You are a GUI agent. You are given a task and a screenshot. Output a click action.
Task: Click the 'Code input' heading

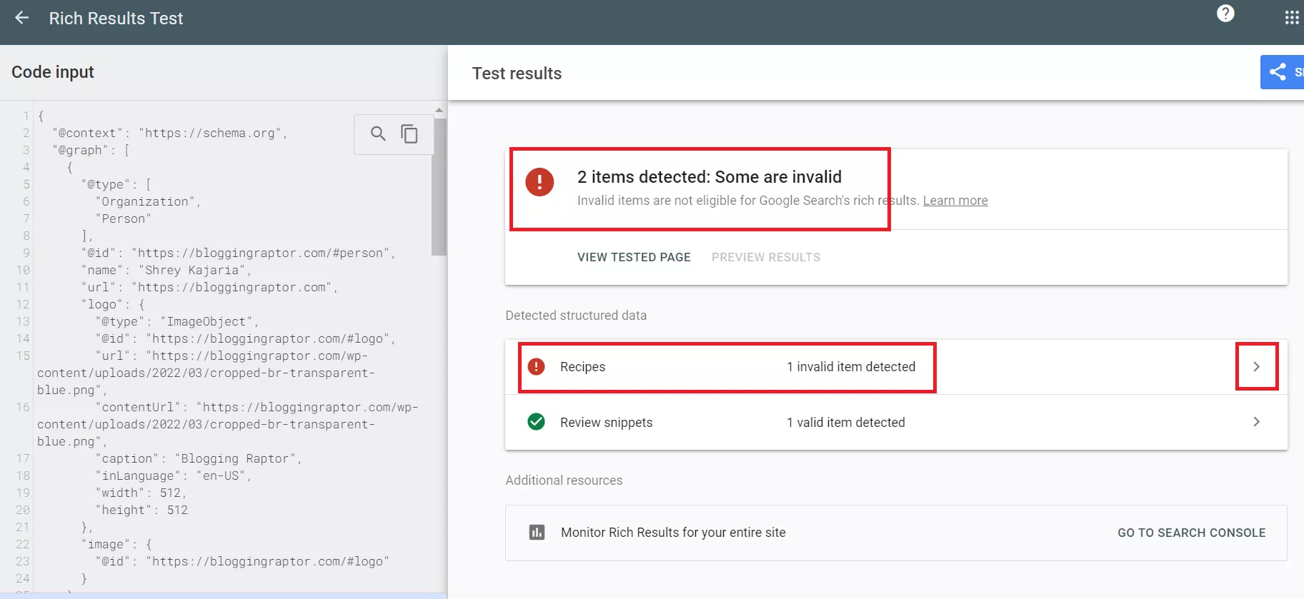click(53, 72)
